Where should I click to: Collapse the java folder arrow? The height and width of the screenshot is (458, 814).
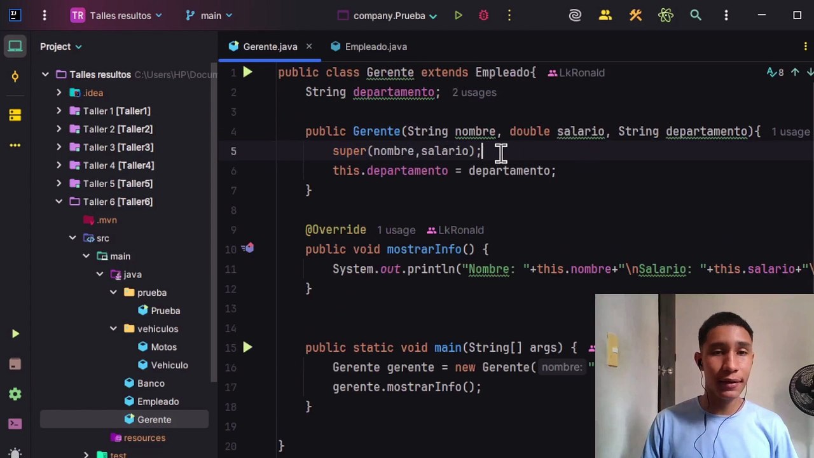click(100, 274)
